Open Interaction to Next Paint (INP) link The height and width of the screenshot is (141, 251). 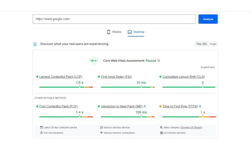(122, 106)
